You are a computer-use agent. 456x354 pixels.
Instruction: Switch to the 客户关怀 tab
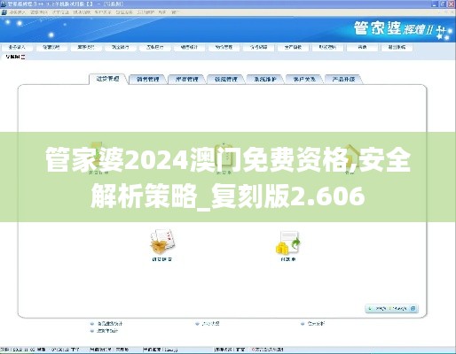click(x=304, y=79)
